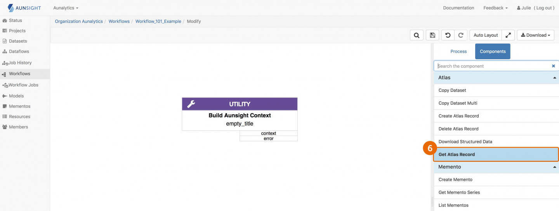Open Mementos in the sidebar
Viewport: 559px width, 211px height.
coord(19,106)
